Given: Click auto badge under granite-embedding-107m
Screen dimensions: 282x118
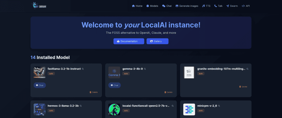Looking at the screenshot, I should tap(201, 74).
